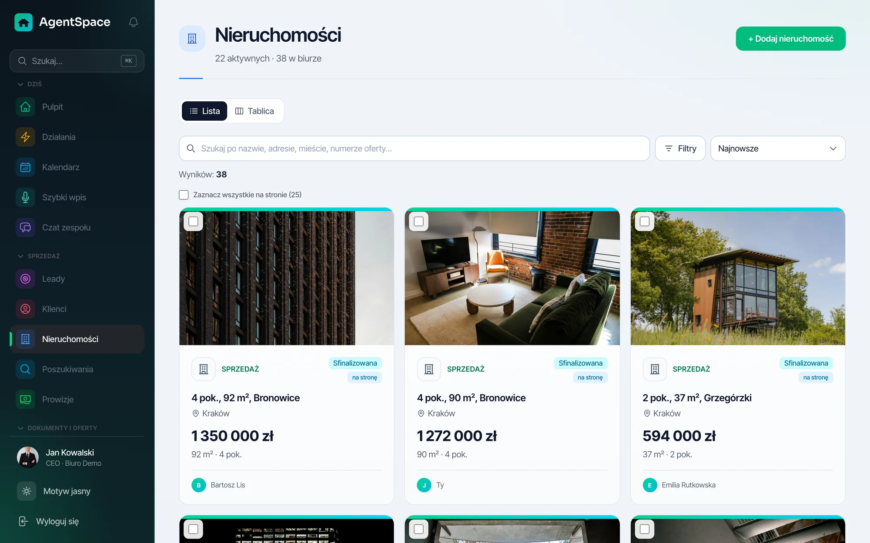Click 2 pok., 37 m², Grzegórzki title

click(x=697, y=398)
